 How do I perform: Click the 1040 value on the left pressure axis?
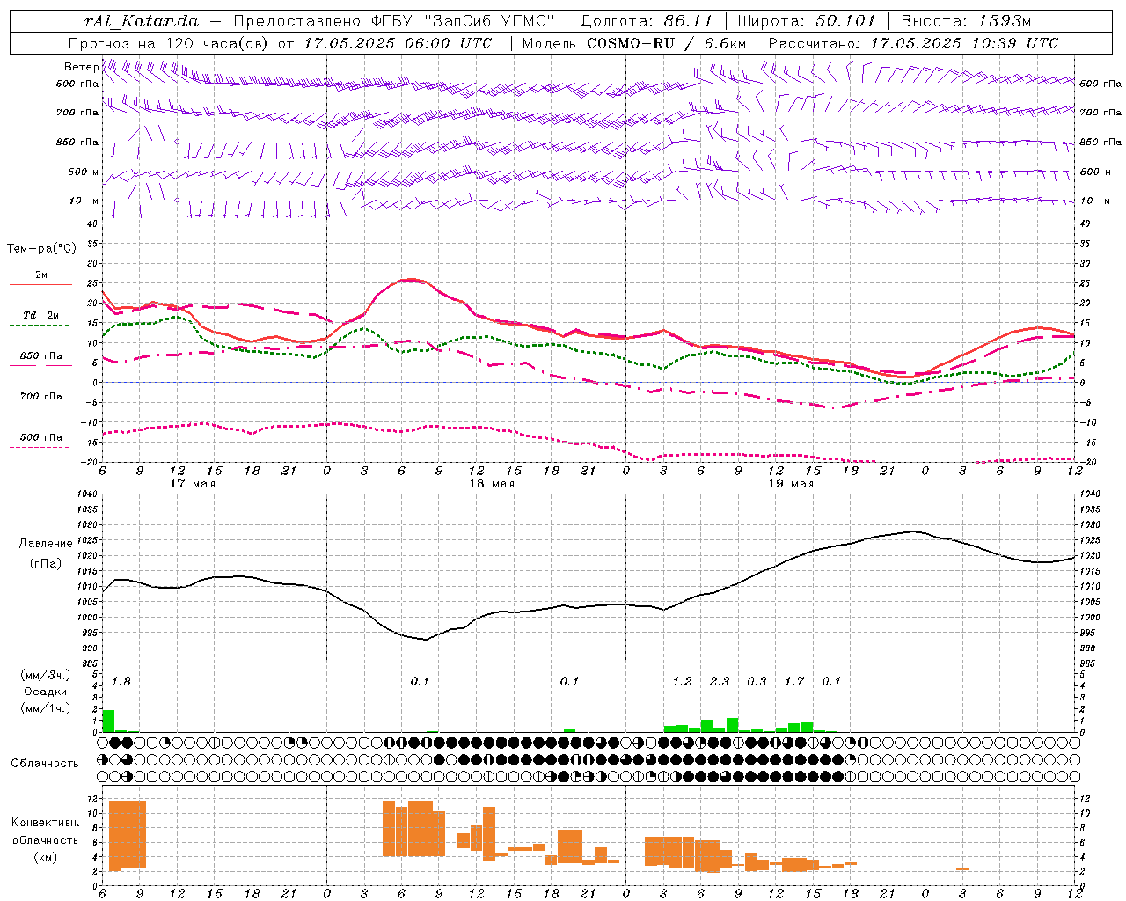point(86,494)
